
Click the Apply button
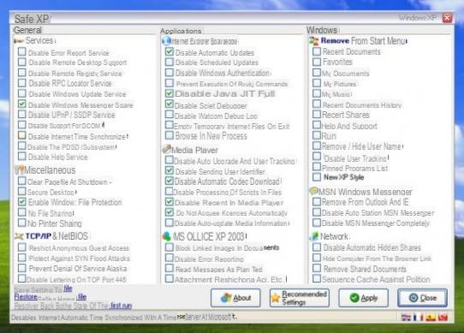click(363, 298)
